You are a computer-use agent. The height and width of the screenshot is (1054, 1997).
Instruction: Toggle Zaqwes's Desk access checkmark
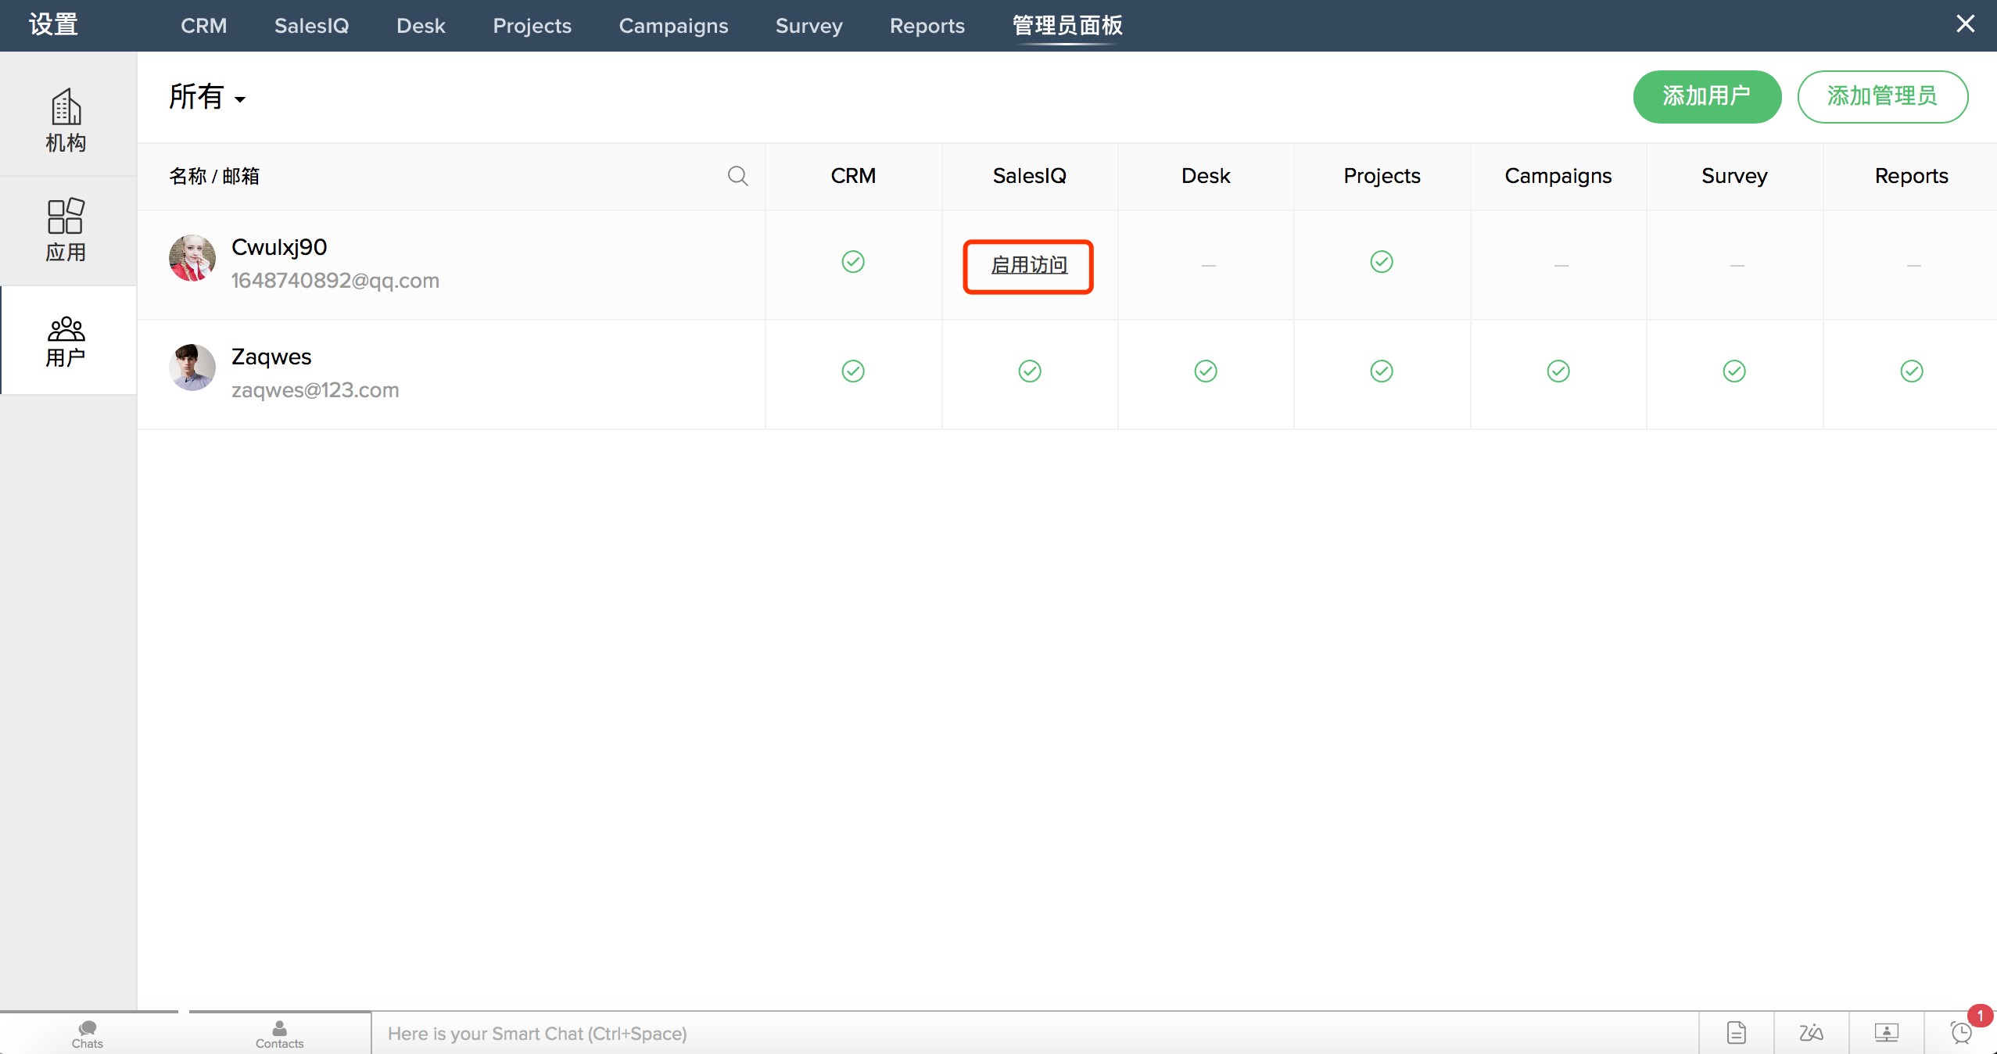click(x=1206, y=371)
